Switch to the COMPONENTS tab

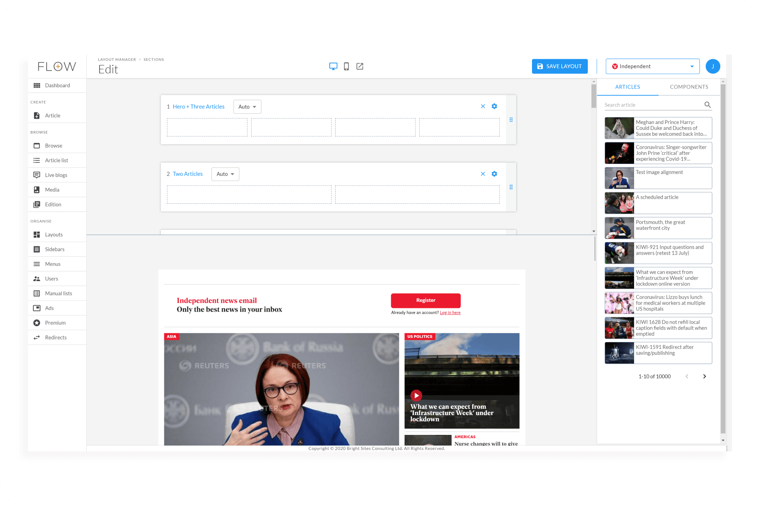(689, 87)
